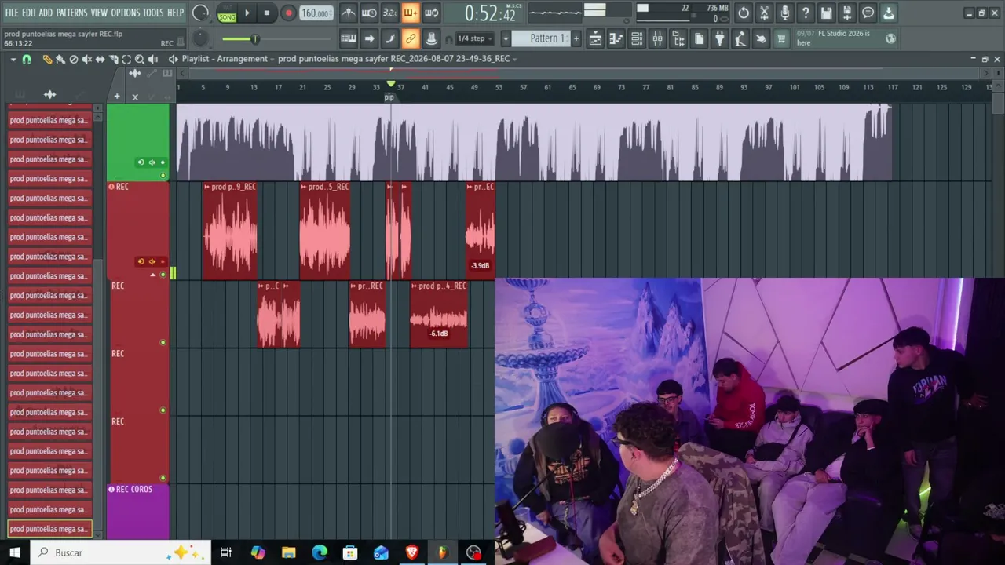Open the Playlist view icon
1005x565 pixels.
point(595,38)
